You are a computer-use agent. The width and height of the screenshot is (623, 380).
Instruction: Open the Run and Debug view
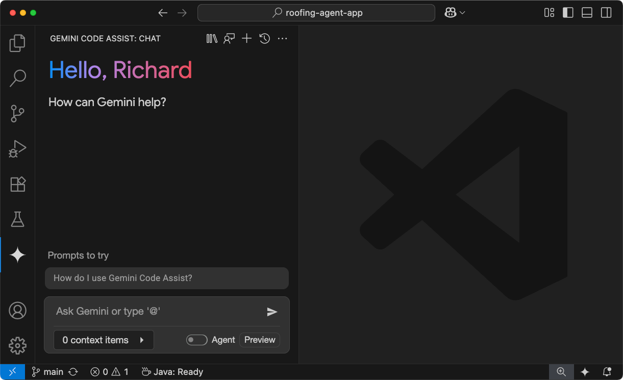pos(17,149)
